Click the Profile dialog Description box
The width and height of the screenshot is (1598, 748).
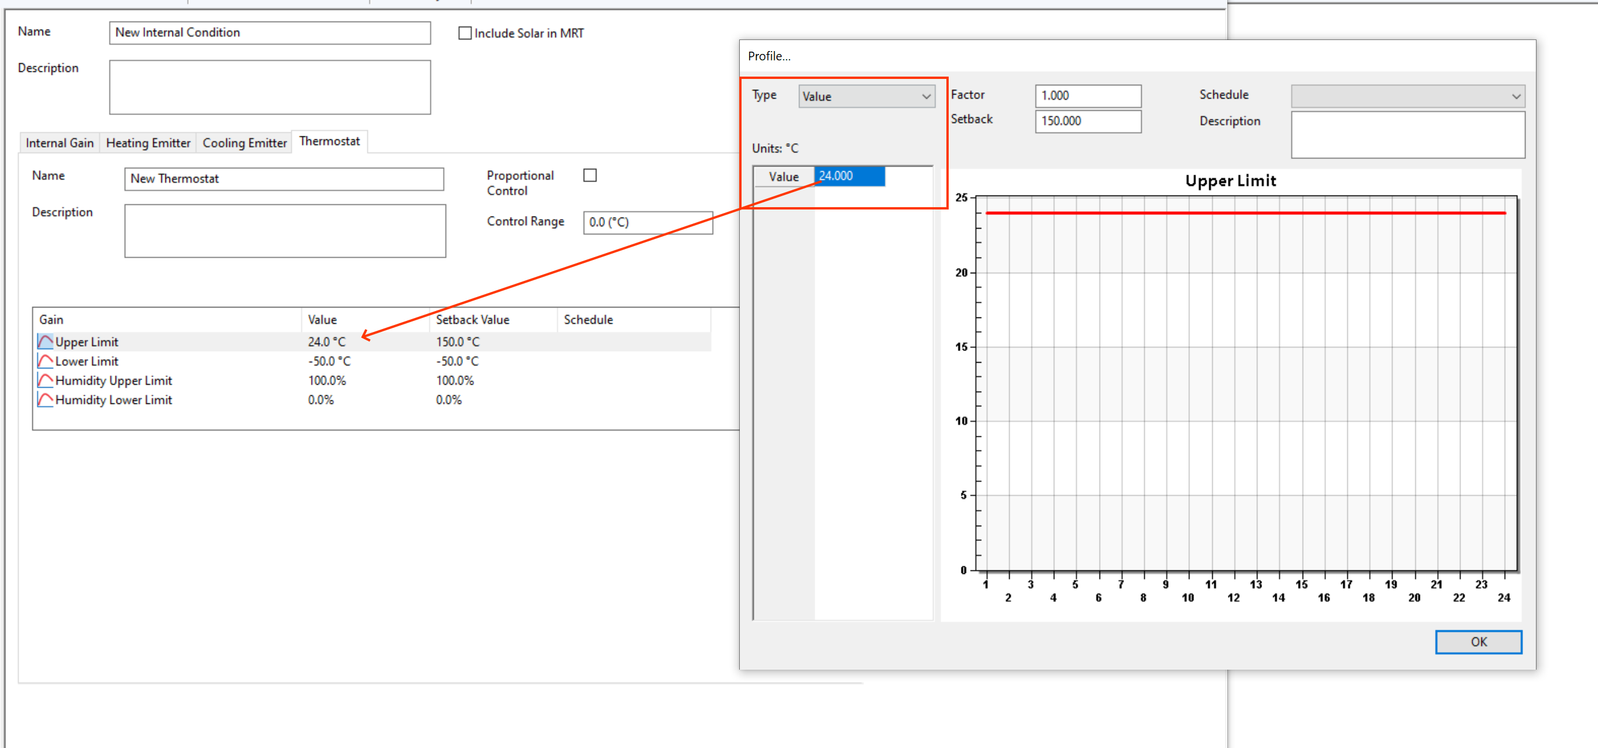point(1408,135)
